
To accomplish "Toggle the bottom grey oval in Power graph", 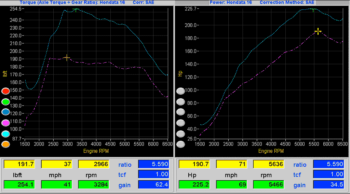I will 180,144.
